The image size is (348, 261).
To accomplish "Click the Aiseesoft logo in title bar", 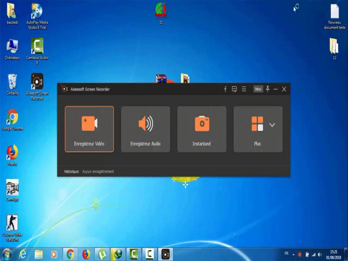I will point(64,89).
